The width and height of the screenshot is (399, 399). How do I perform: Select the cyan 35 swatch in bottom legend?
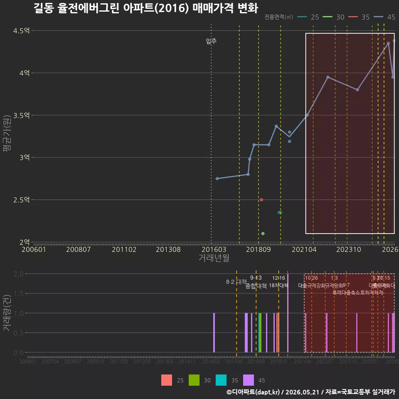pyautogui.click(x=221, y=380)
